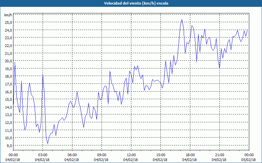Click the "06:00" time label
Image resolution: width=262 pixels, height=163 pixels.
(72, 155)
